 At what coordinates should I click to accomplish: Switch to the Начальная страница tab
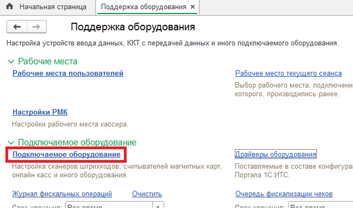tap(53, 7)
